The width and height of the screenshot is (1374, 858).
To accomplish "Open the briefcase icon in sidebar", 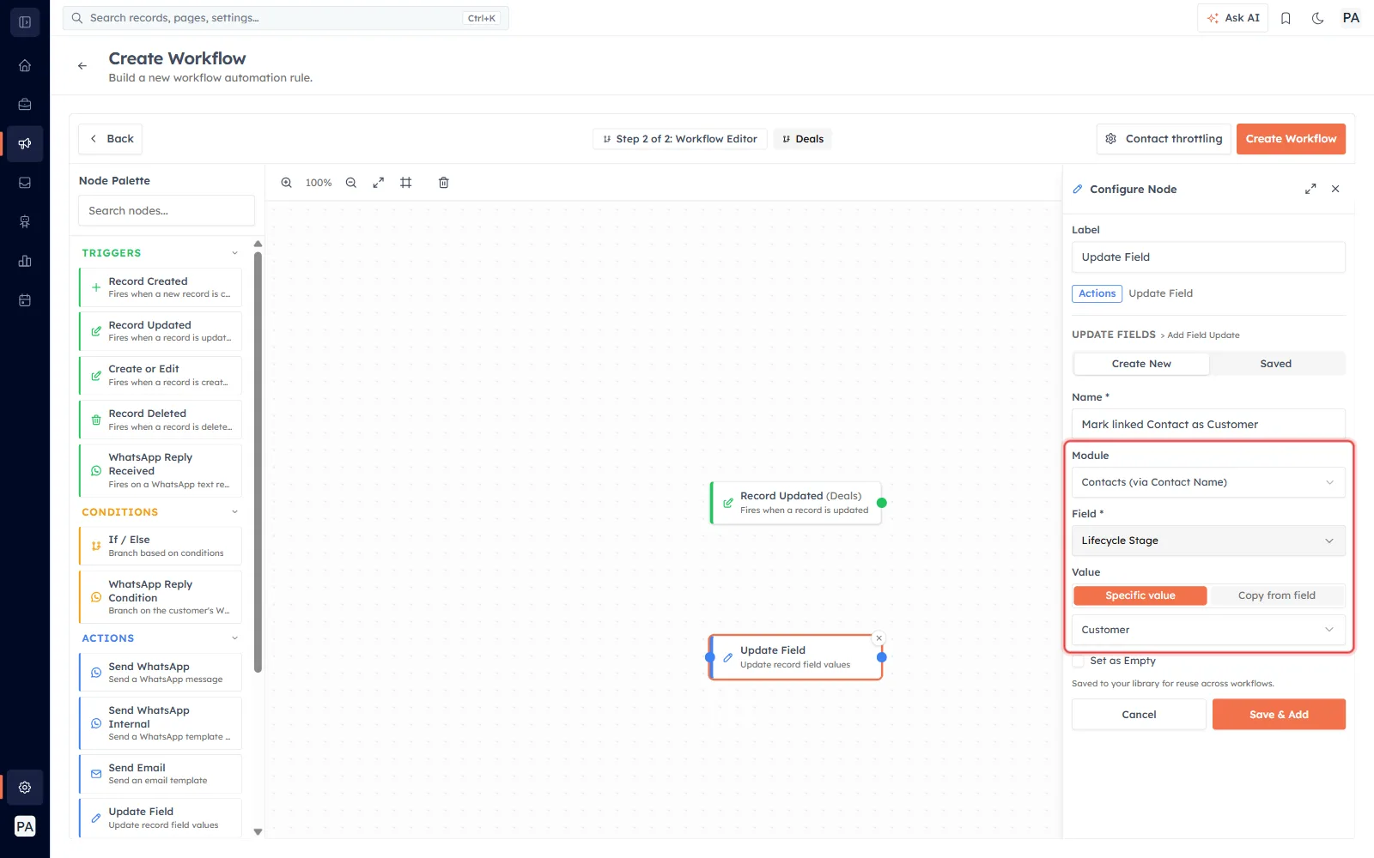I will 25,105.
